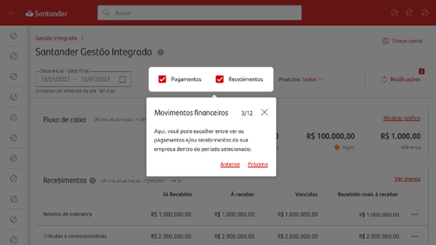Click Já Recebido value for Tributos e concessionárias
Viewport: 436px width, 245px height.
pyautogui.click(x=171, y=236)
